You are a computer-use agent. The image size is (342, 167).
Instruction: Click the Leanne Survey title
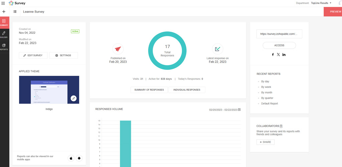[34, 12]
